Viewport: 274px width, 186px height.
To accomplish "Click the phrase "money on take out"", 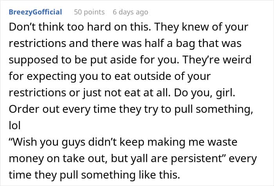I will click(x=58, y=158).
